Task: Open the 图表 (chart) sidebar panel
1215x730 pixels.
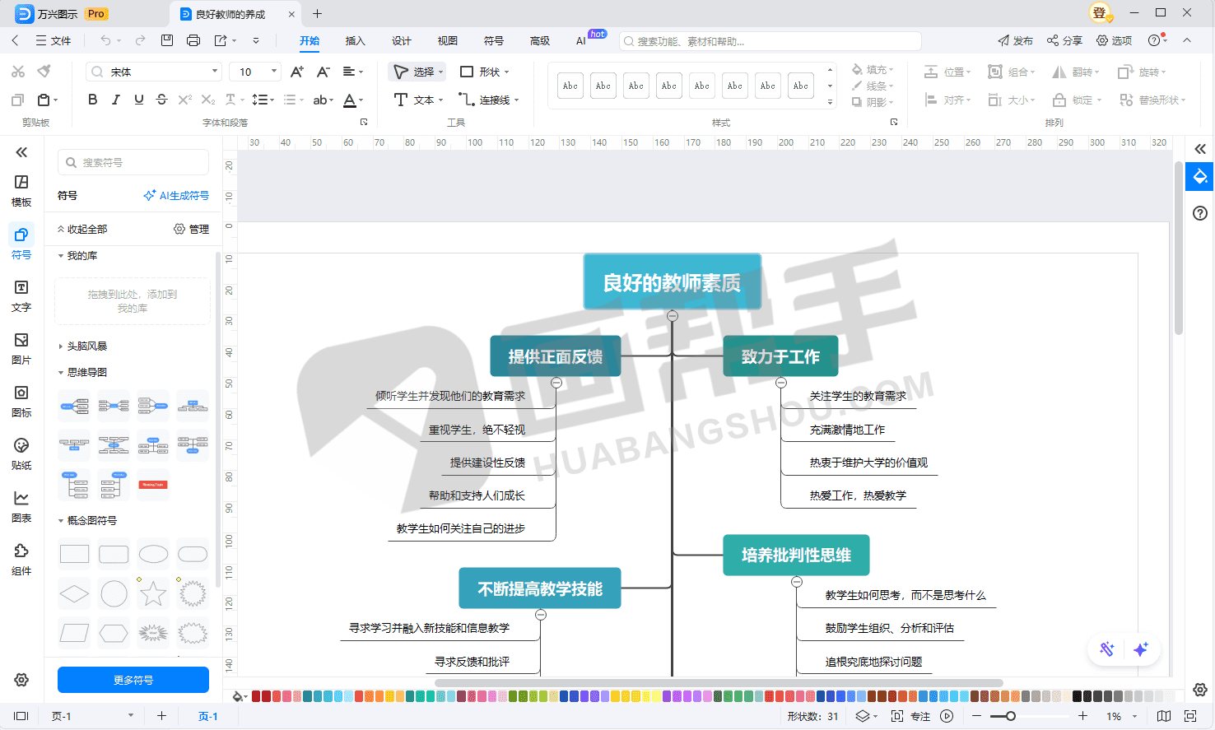Action: click(21, 506)
